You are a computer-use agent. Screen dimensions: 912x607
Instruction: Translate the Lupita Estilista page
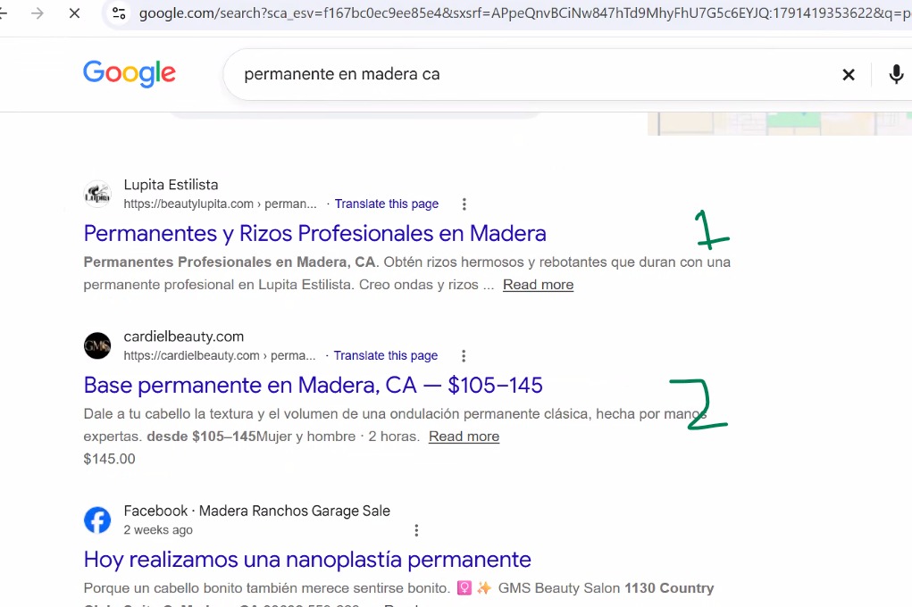coord(387,204)
